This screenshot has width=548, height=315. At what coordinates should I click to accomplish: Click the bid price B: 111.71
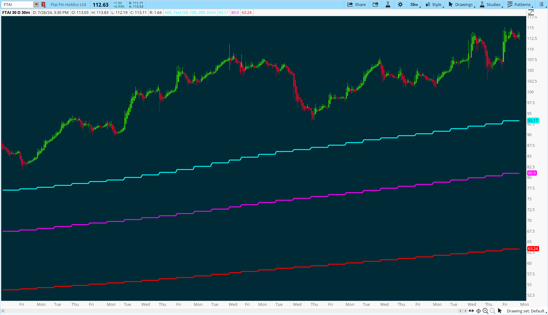click(x=136, y=3)
